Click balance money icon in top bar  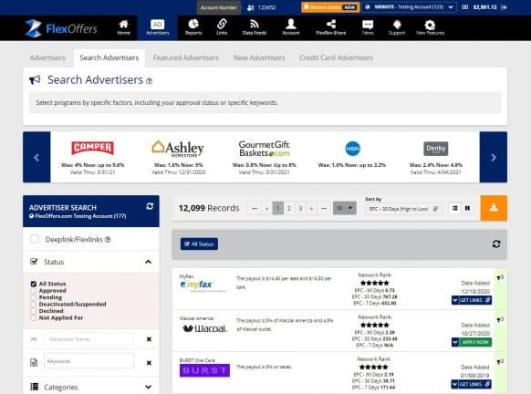click(x=465, y=7)
